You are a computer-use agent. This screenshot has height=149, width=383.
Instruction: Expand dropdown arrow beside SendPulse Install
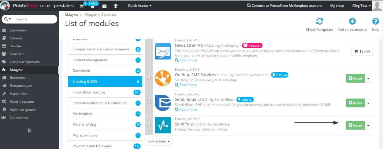pos(369,125)
